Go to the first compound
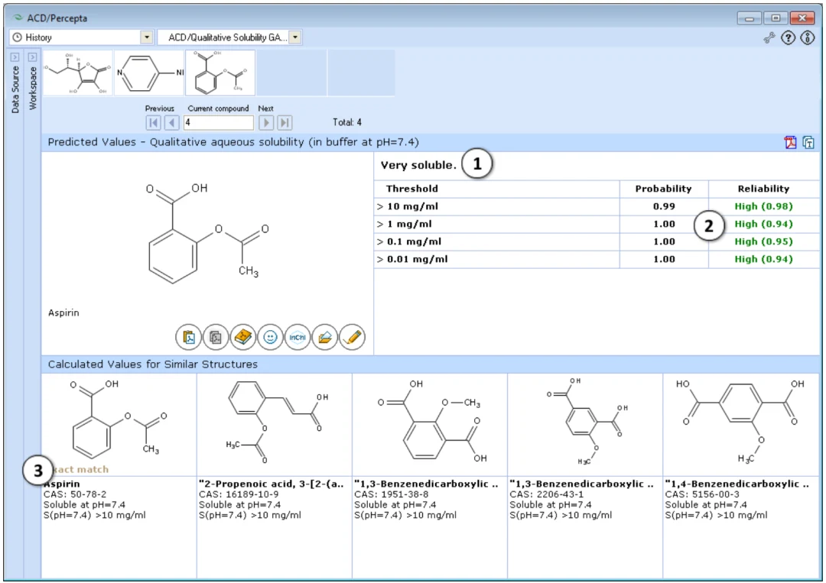Screen dimensions: 826x583 coord(153,122)
